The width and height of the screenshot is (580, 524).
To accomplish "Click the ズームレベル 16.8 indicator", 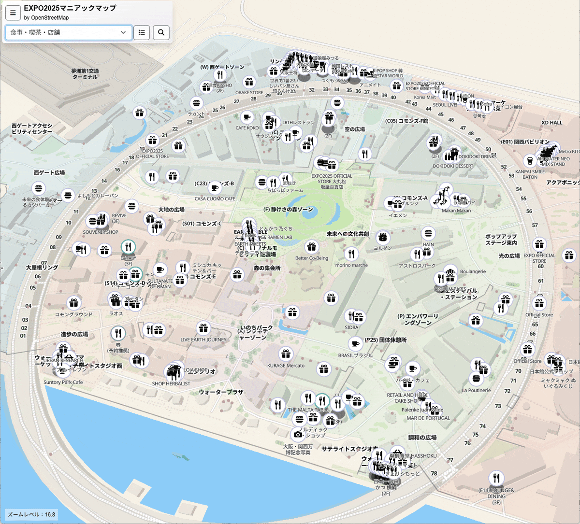I will (x=31, y=514).
